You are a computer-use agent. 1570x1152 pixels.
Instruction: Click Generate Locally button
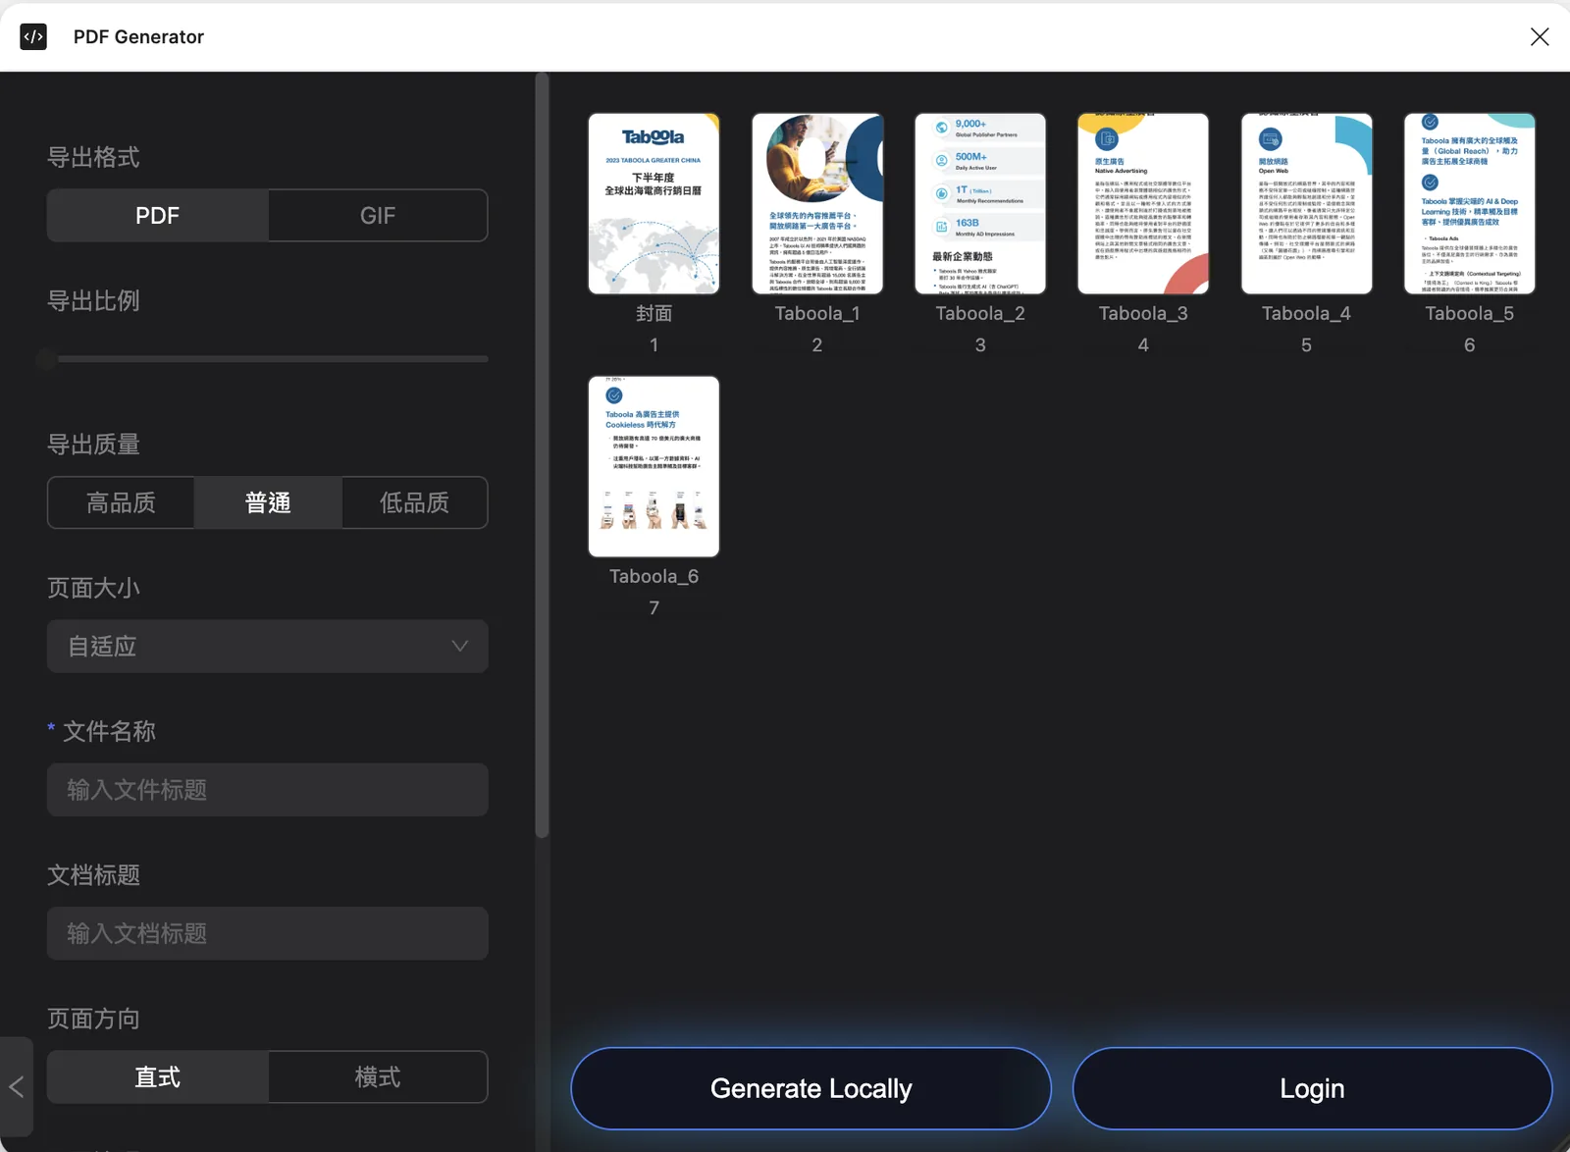point(811,1088)
